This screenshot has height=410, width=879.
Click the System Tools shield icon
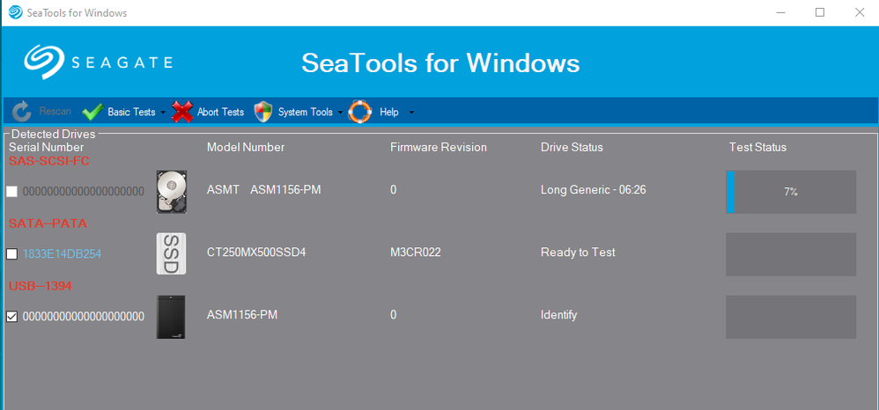[263, 112]
